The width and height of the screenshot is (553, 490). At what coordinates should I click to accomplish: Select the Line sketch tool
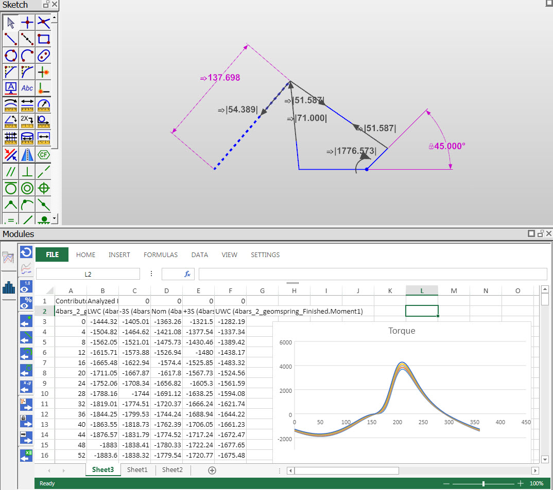[10, 39]
